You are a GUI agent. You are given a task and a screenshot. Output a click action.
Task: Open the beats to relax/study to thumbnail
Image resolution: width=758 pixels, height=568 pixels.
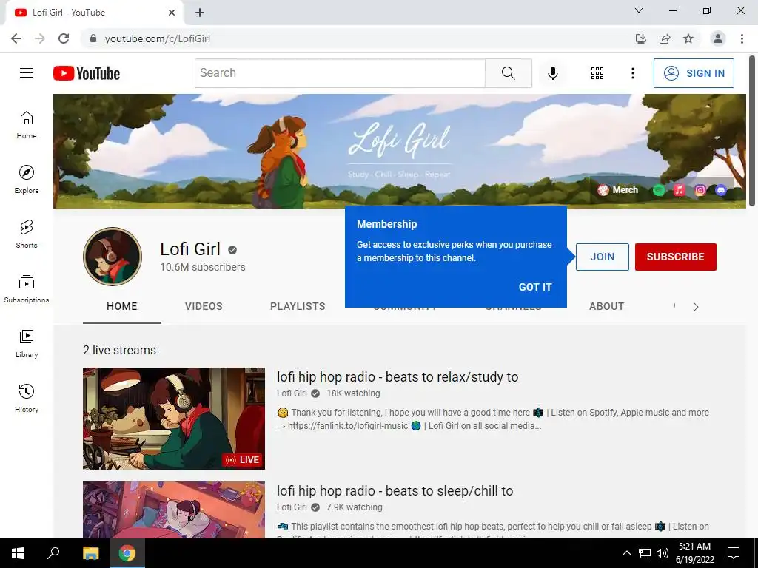click(x=174, y=419)
